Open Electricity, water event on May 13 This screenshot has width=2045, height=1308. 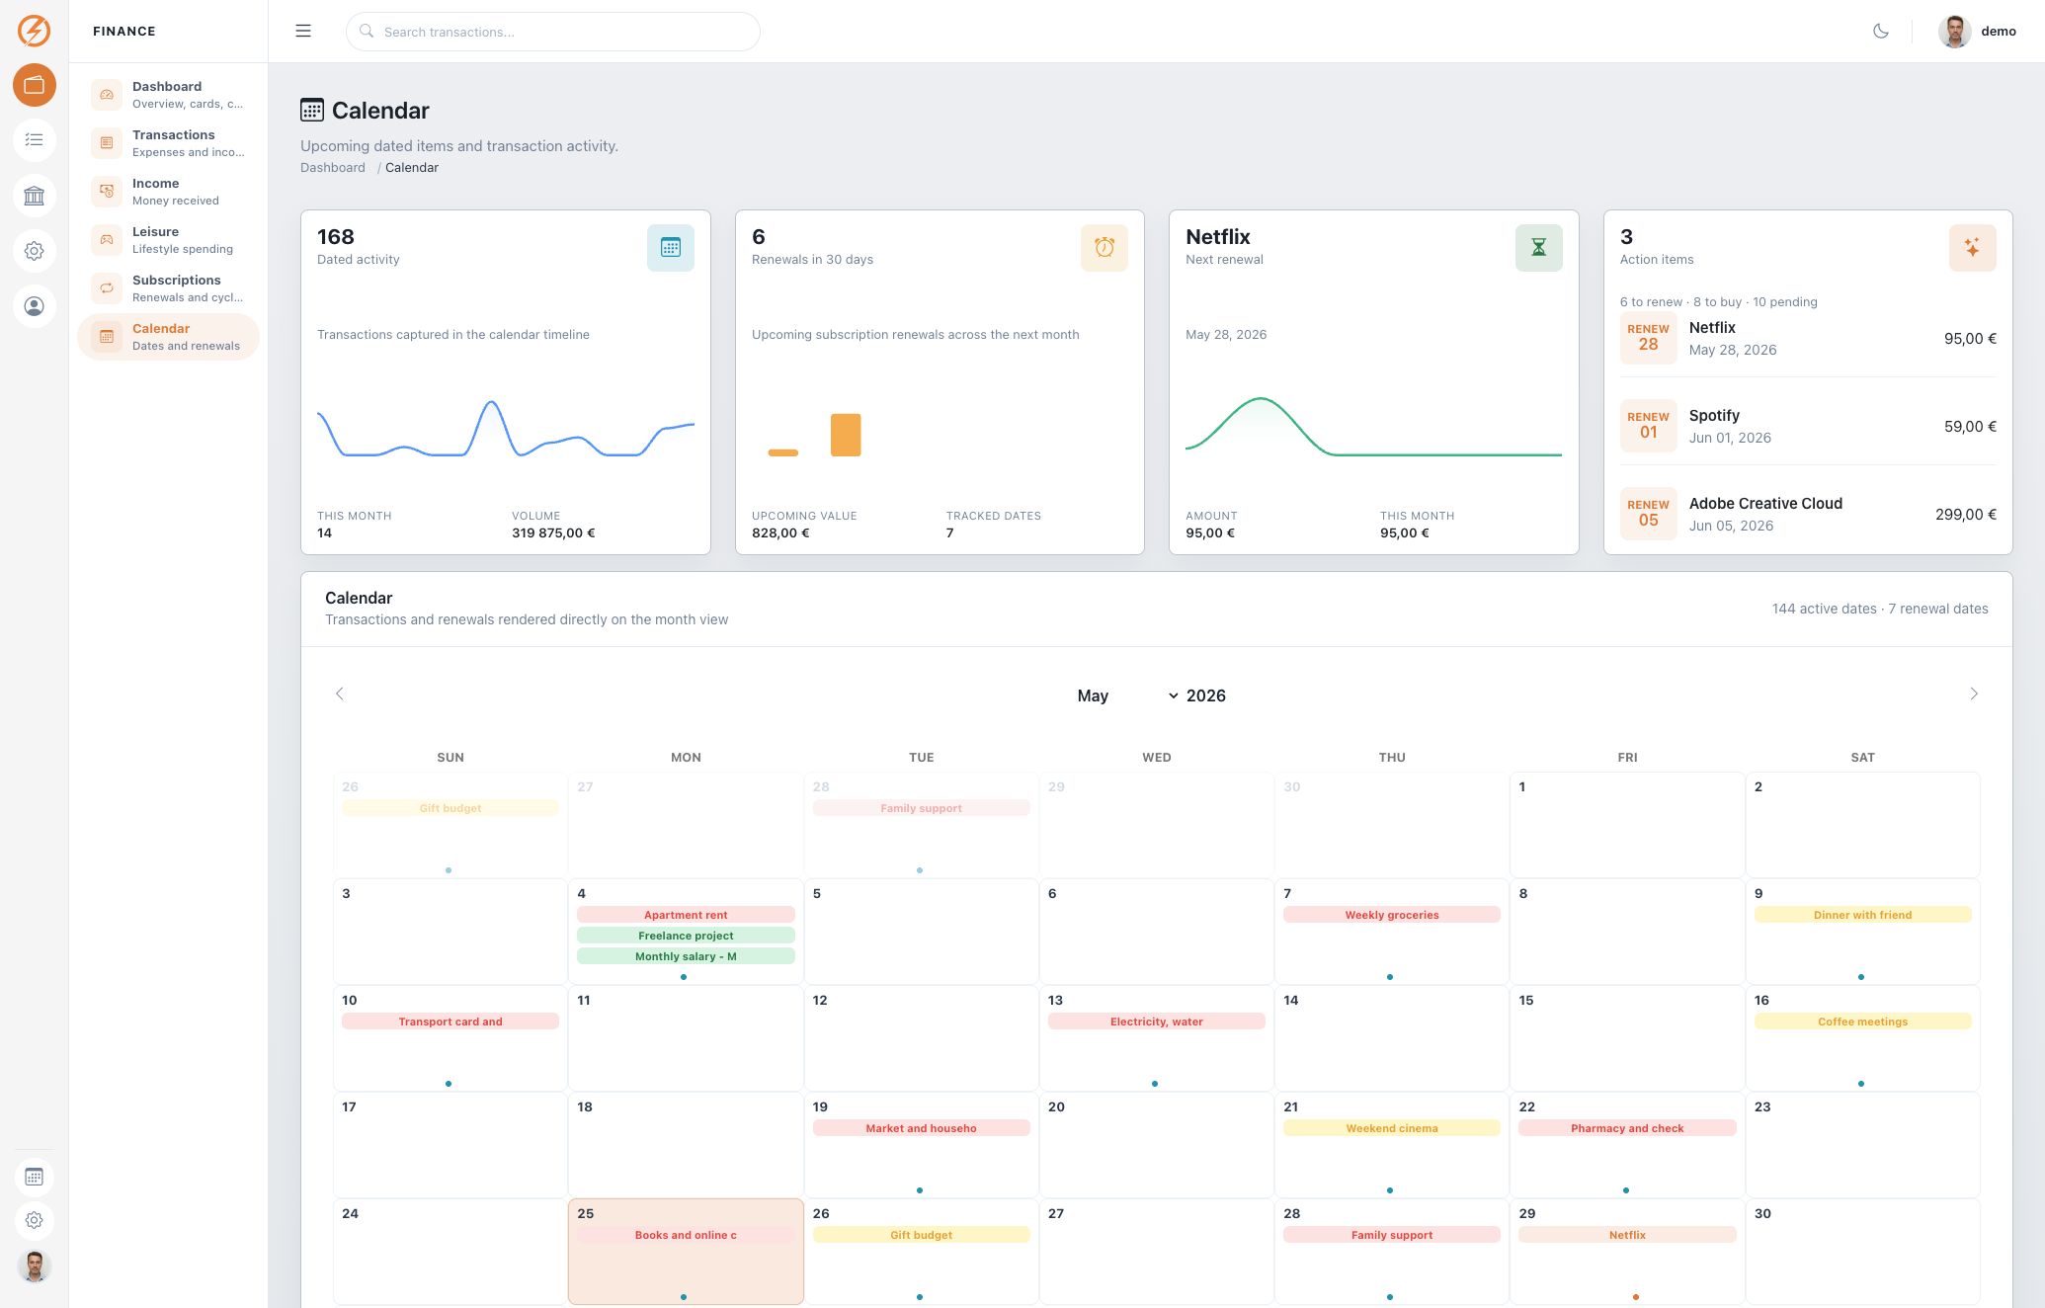(x=1157, y=1022)
